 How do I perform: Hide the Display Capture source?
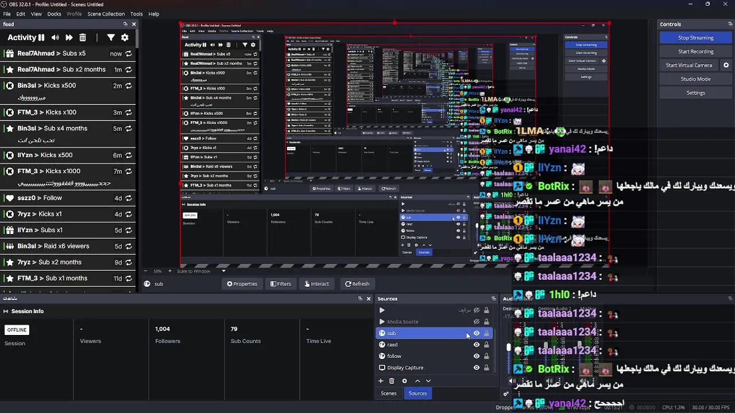(477, 368)
